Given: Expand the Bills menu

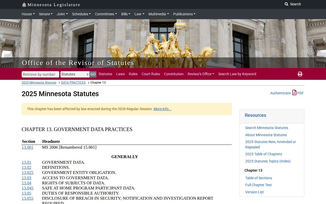Looking at the screenshot, I should [x=126, y=14].
